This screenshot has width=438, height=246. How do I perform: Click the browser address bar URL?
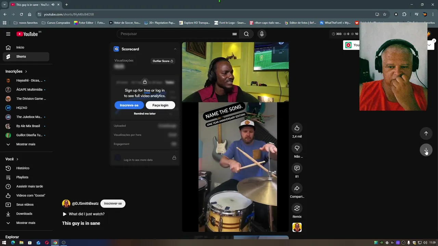69,14
